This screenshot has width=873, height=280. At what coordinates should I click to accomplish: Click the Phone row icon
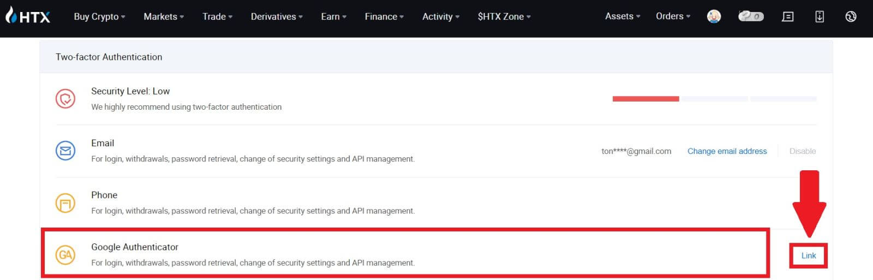pyautogui.click(x=65, y=203)
